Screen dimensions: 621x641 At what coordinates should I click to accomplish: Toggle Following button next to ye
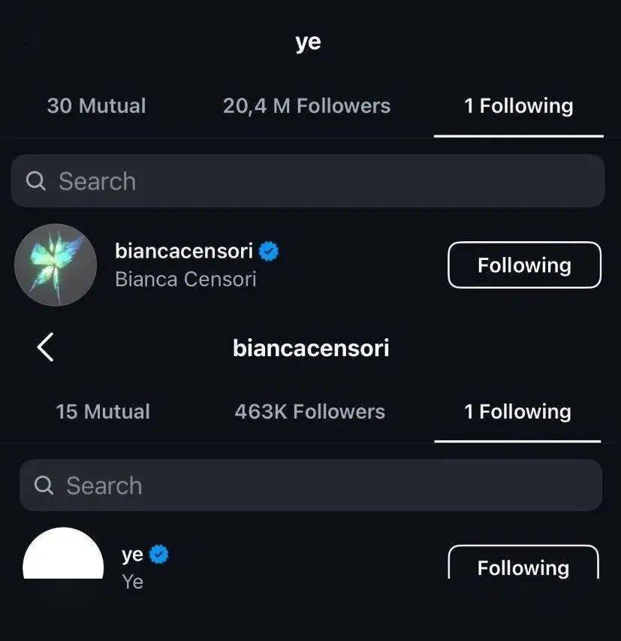pyautogui.click(x=523, y=565)
